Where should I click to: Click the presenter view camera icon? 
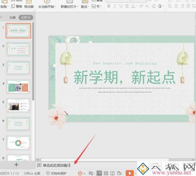point(119,173)
